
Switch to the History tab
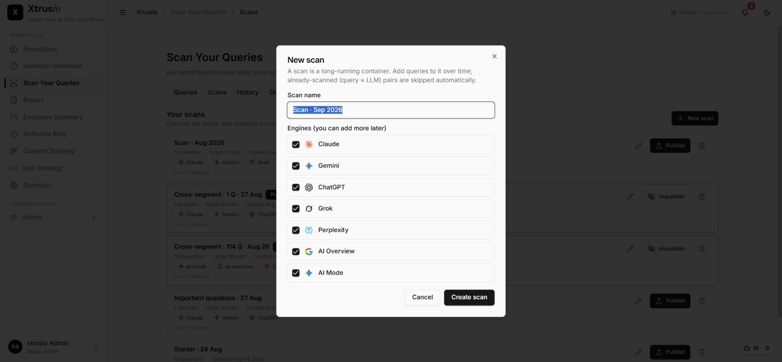click(x=247, y=92)
